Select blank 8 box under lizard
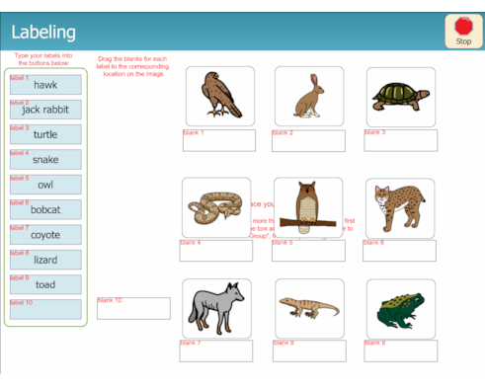 pos(309,351)
